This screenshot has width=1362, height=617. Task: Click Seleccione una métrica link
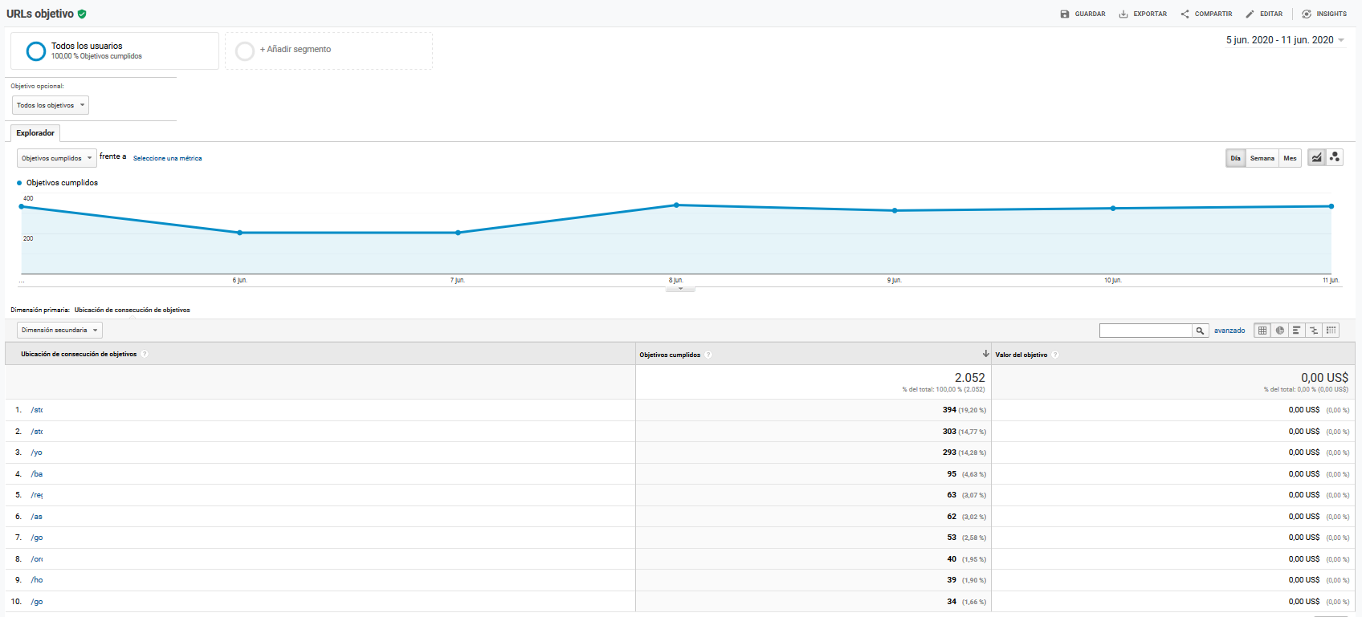pyautogui.click(x=167, y=158)
